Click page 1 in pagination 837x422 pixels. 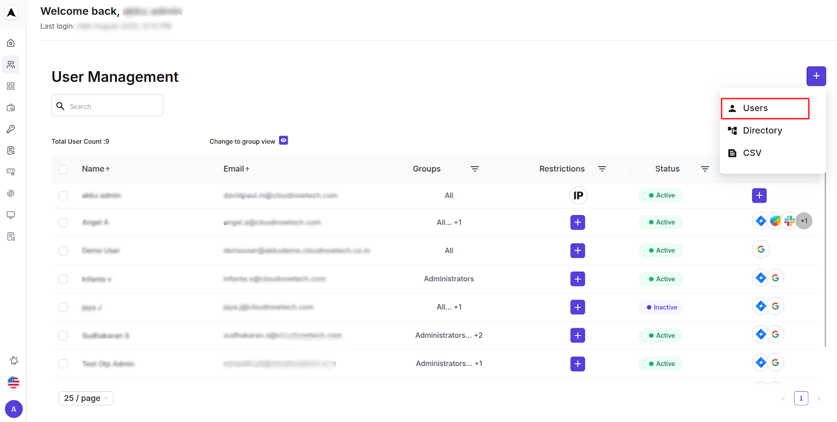click(801, 398)
